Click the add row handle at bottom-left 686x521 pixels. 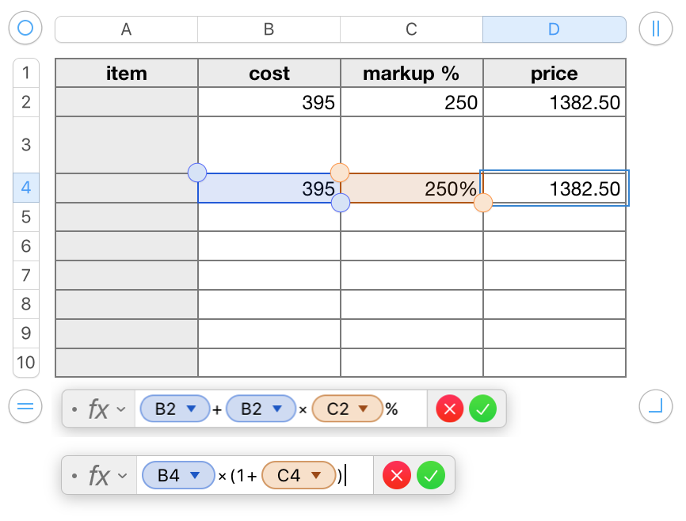pos(25,407)
